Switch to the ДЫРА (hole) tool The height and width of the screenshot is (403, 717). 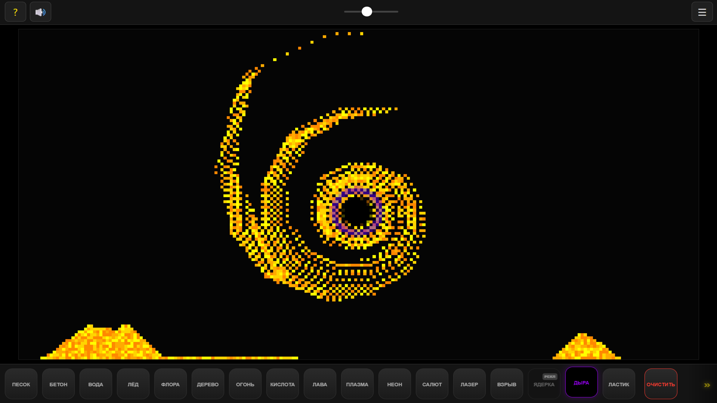[581, 382]
